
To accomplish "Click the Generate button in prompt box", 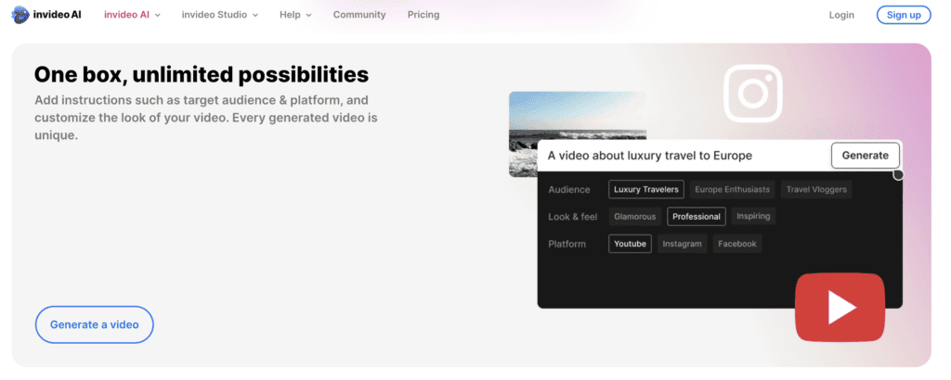I will [865, 156].
